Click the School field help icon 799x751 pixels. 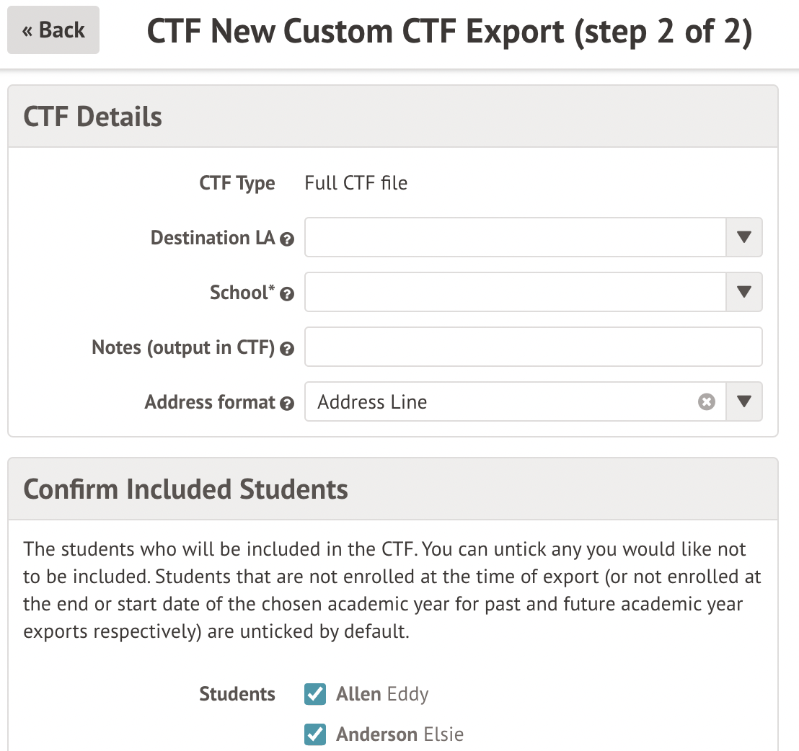[x=287, y=294]
